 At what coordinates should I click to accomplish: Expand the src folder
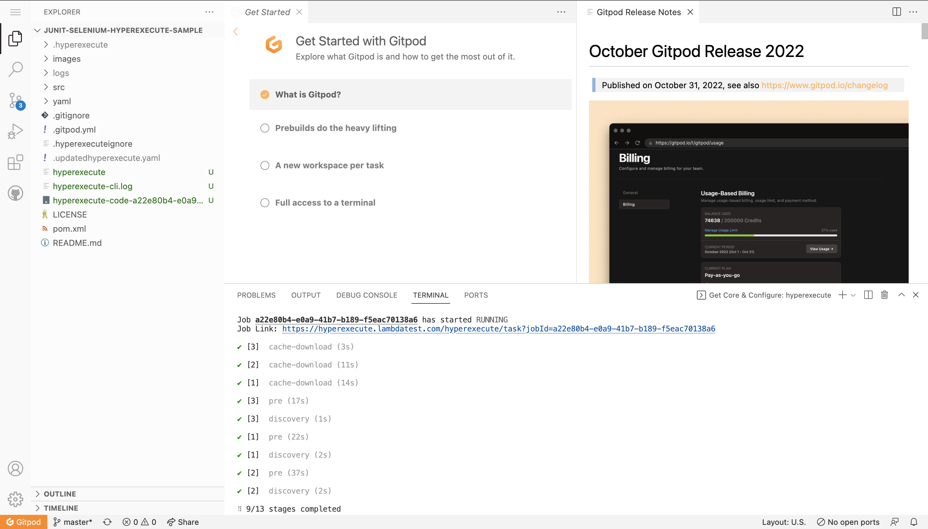[59, 87]
